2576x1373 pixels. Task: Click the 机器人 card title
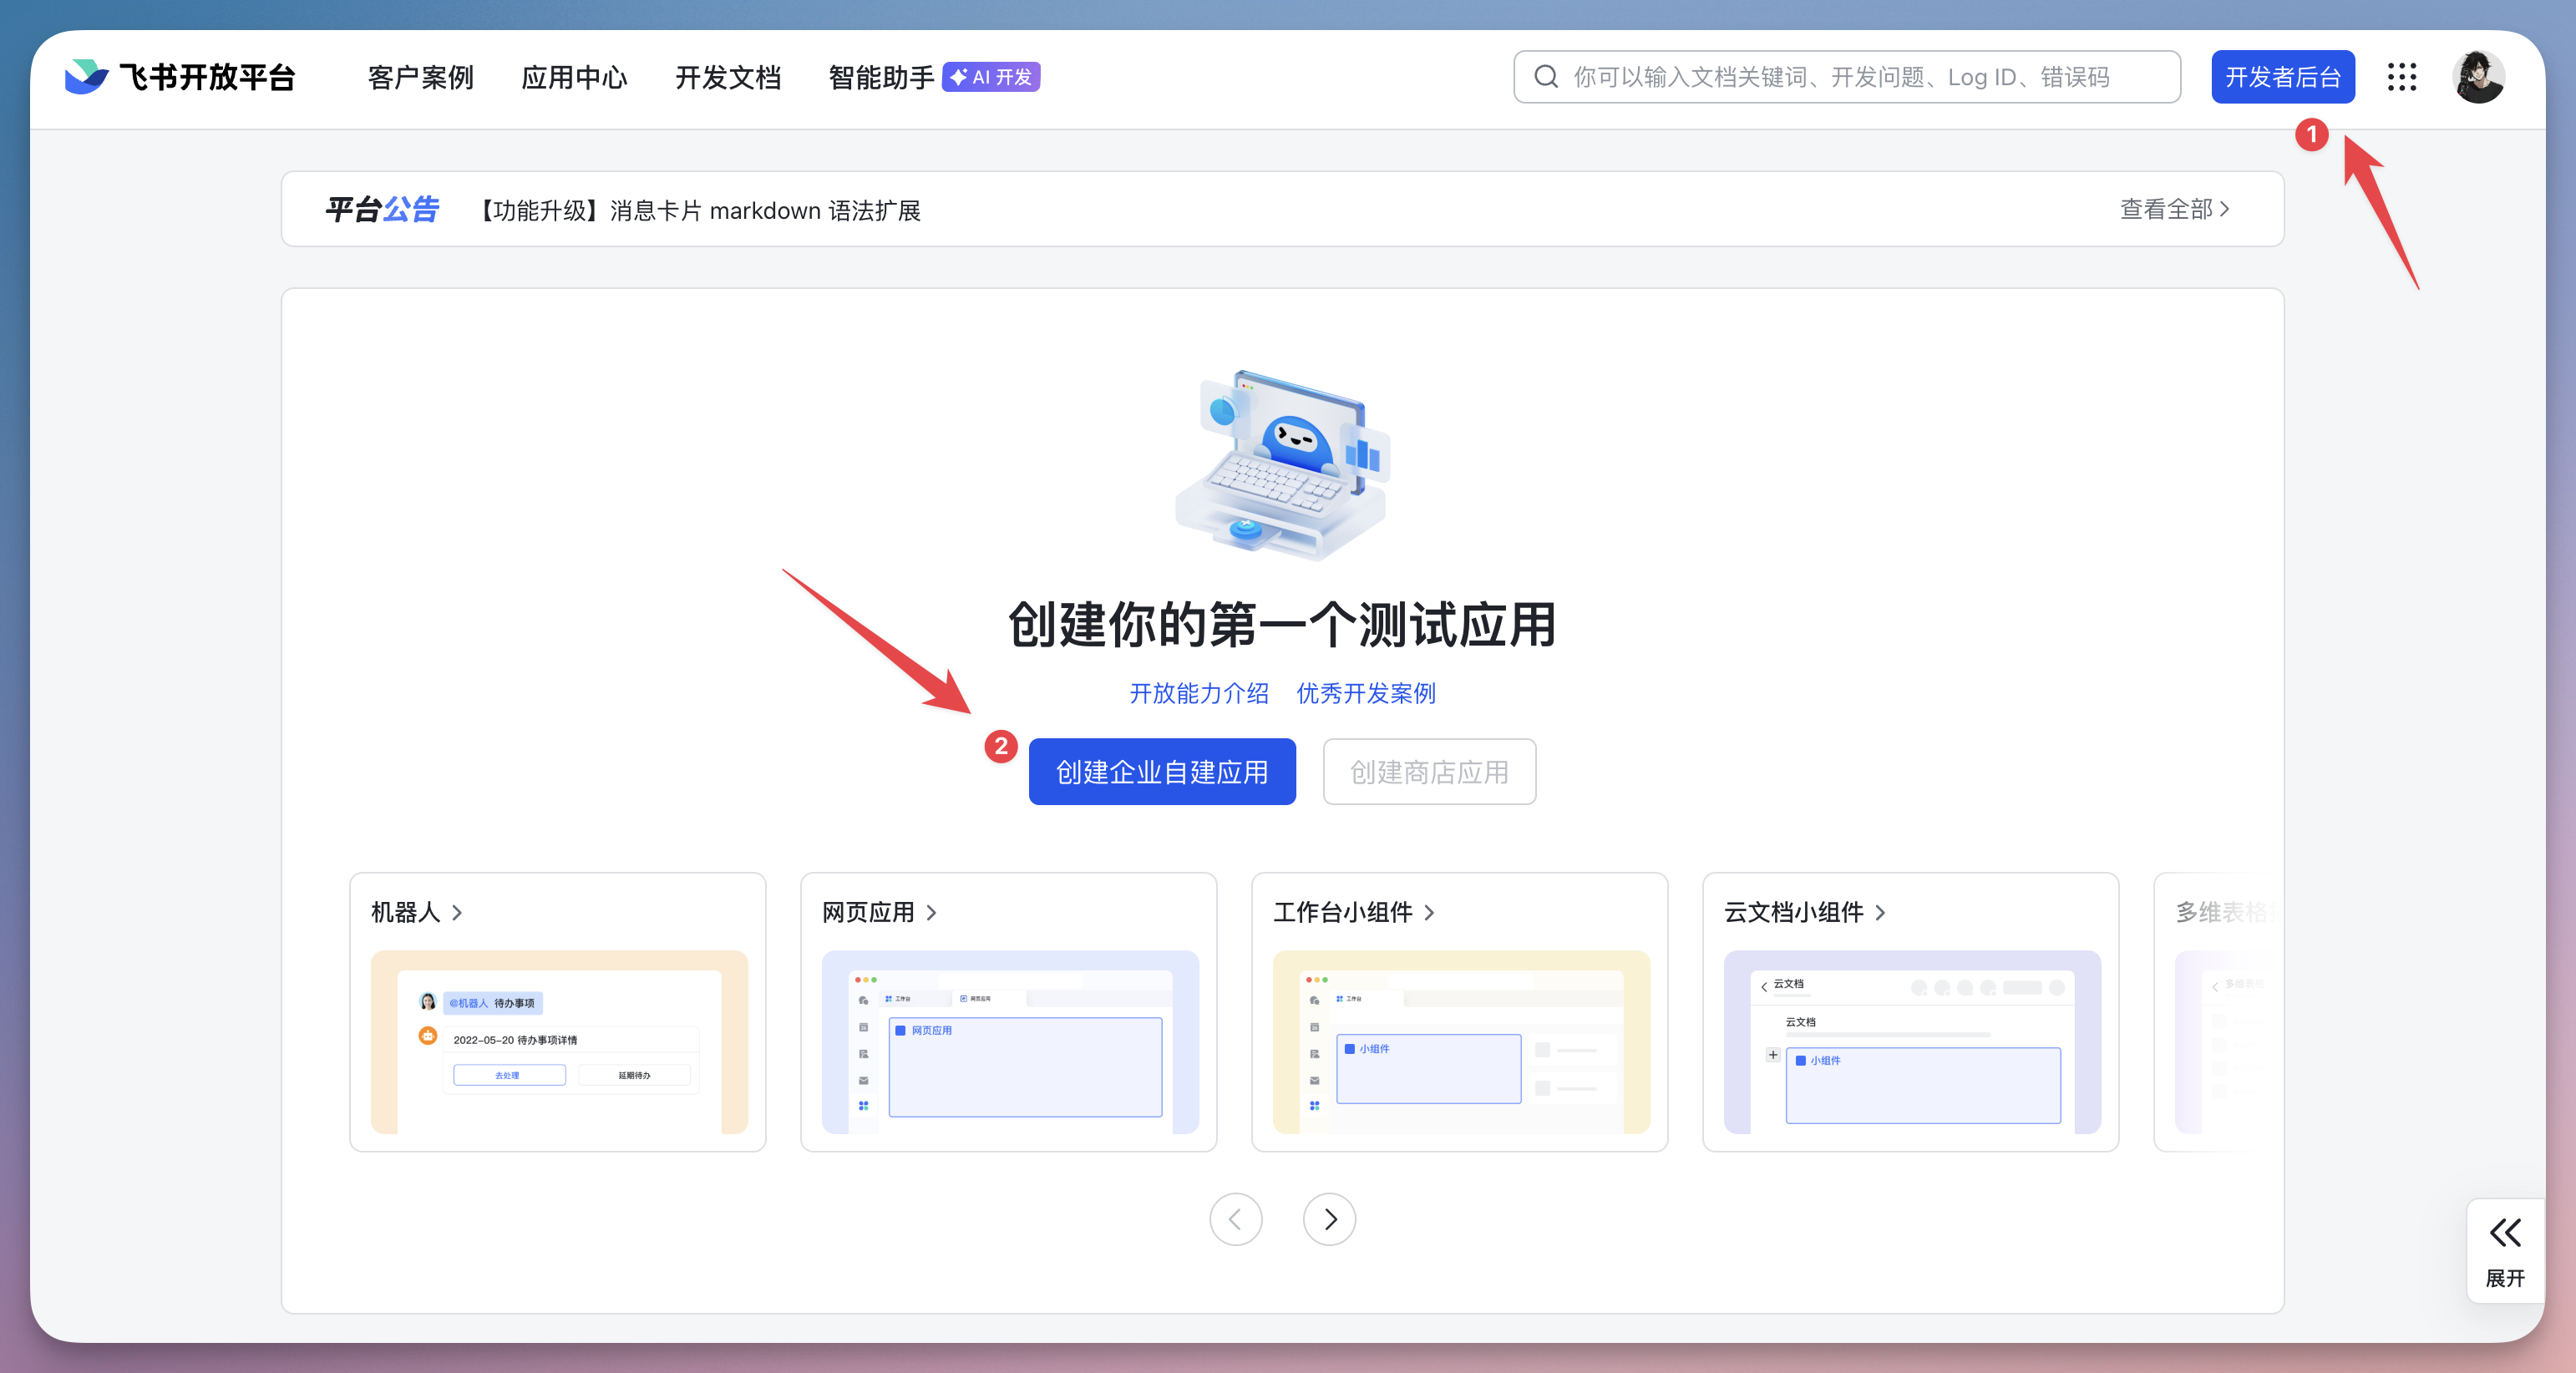click(x=405, y=912)
